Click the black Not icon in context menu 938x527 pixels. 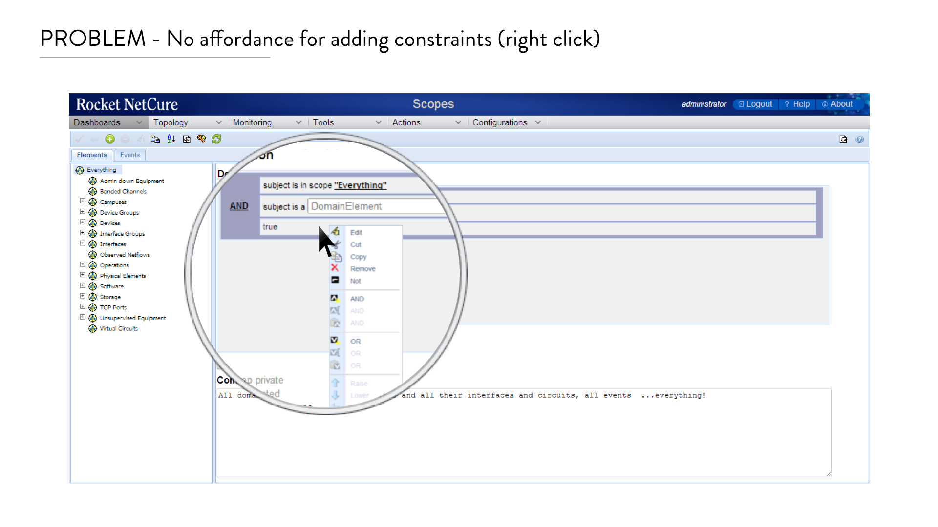click(x=335, y=280)
